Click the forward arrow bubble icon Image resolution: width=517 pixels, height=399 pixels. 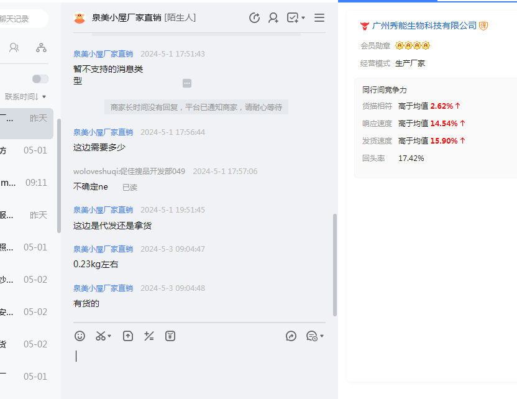291,336
